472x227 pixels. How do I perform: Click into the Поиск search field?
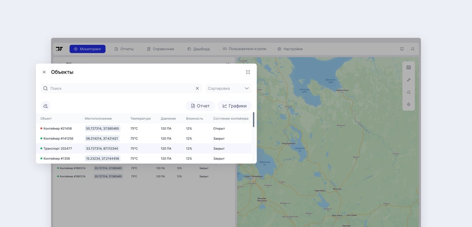tap(120, 88)
